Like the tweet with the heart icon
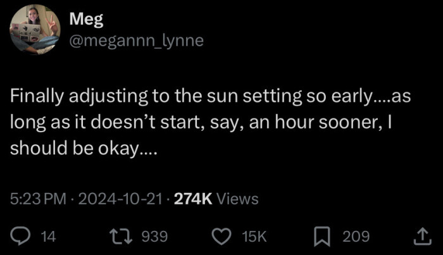 (x=221, y=237)
